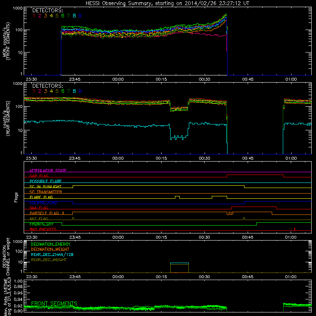Click the DECIMATION_ENERGY legend entry
The height and width of the screenshot is (316, 316).
(51, 244)
